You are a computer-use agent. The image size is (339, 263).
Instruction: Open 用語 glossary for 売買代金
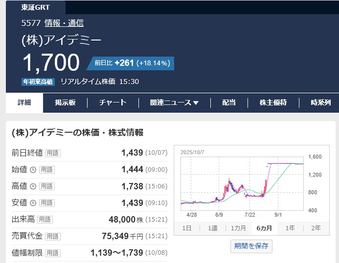coord(53,236)
